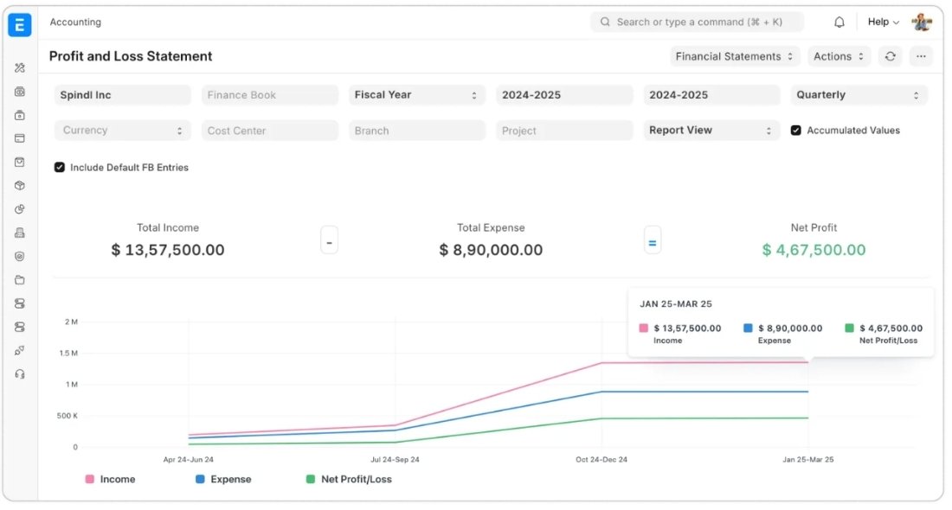The height and width of the screenshot is (510, 952).
Task: Click the user avatar picture
Action: (921, 22)
